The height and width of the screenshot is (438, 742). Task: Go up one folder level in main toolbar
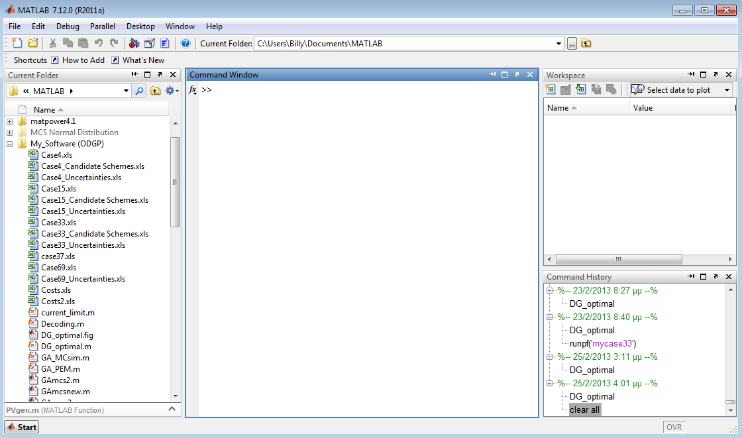tap(586, 44)
